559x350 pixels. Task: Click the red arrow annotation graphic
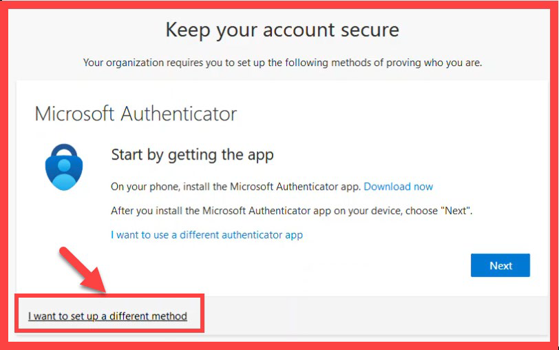pos(83,269)
